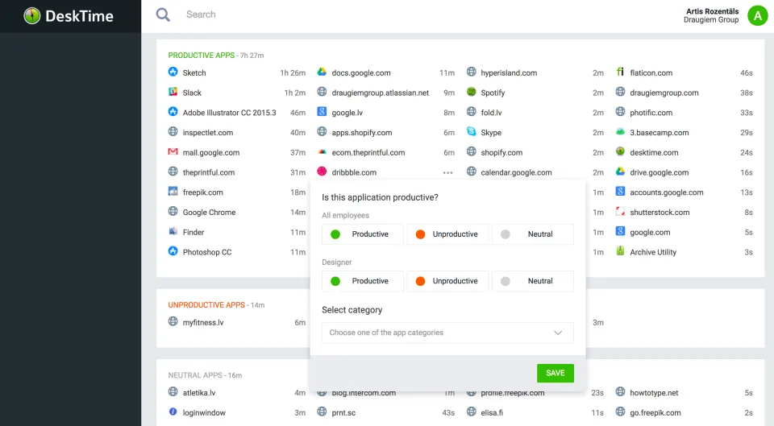Mark Neutral for All employees
774x426 pixels.
(533, 234)
